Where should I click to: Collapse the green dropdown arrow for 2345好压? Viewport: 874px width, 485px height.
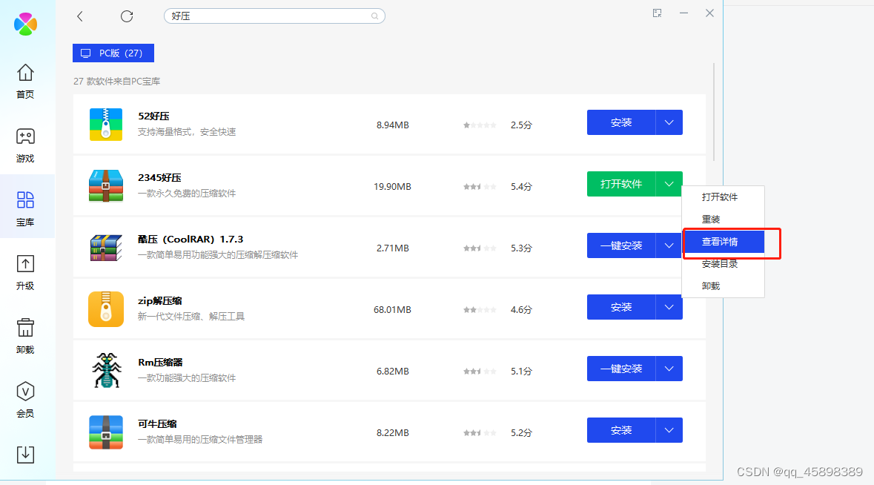point(669,184)
